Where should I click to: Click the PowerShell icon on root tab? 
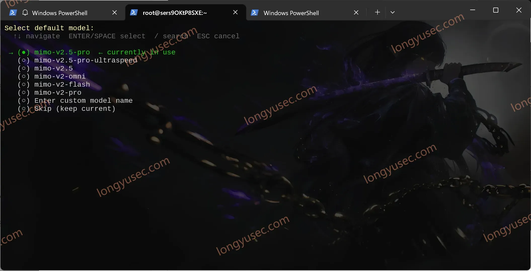tap(134, 12)
